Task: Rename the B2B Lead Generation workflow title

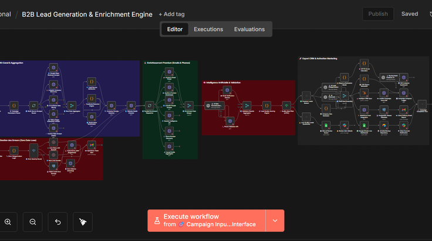Action: click(x=87, y=14)
